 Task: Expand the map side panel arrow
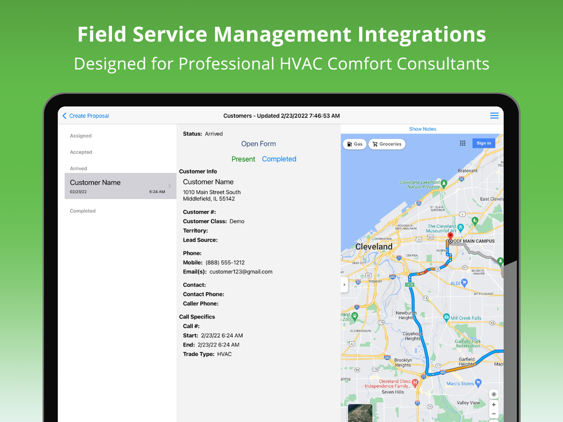click(345, 285)
